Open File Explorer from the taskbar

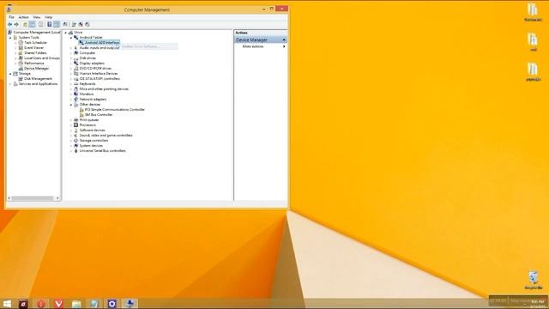(x=76, y=303)
